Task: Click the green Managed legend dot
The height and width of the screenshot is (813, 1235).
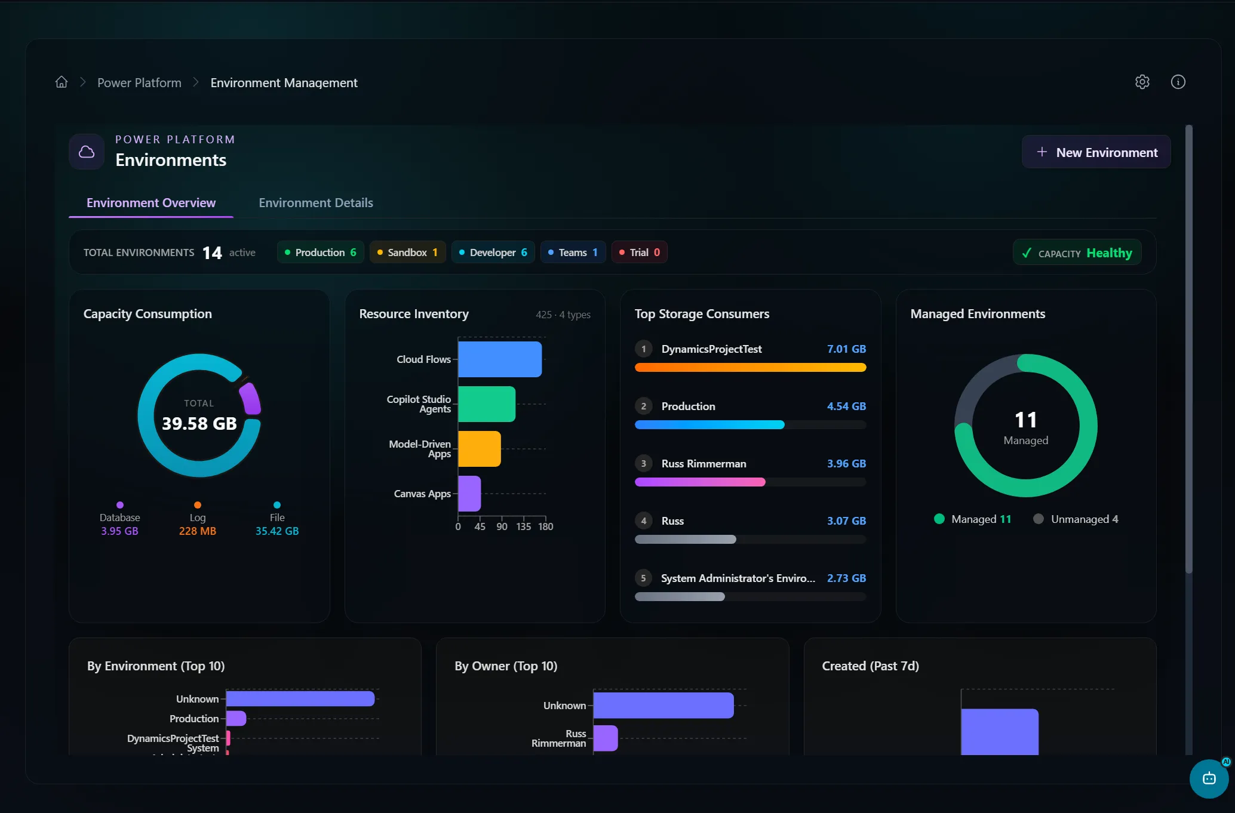Action: click(939, 519)
